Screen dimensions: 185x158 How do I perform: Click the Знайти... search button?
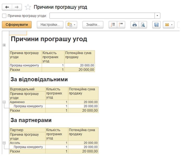click(93, 25)
